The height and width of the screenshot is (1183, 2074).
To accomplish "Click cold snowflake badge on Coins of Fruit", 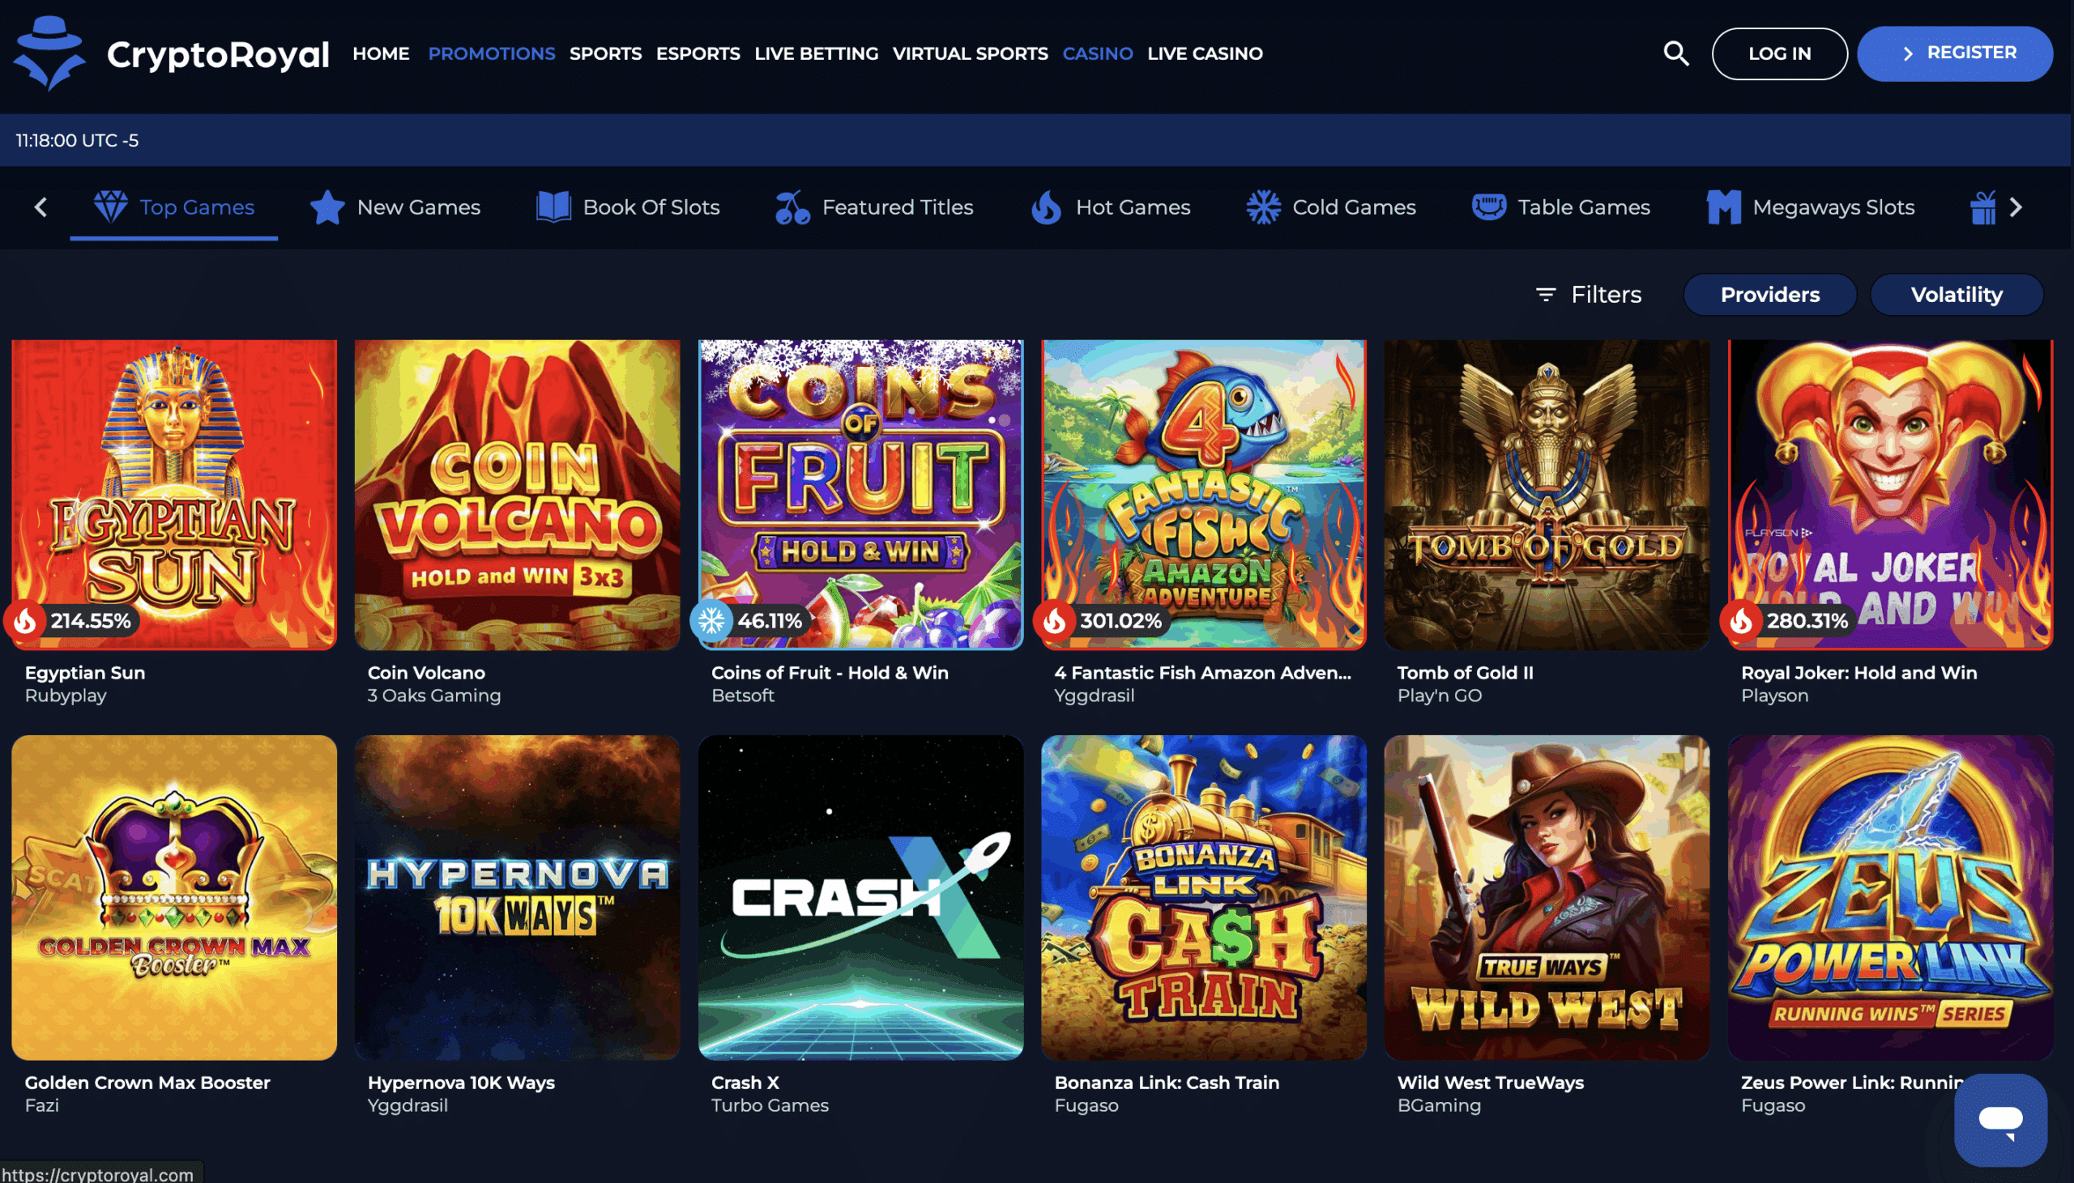I will click(x=711, y=621).
